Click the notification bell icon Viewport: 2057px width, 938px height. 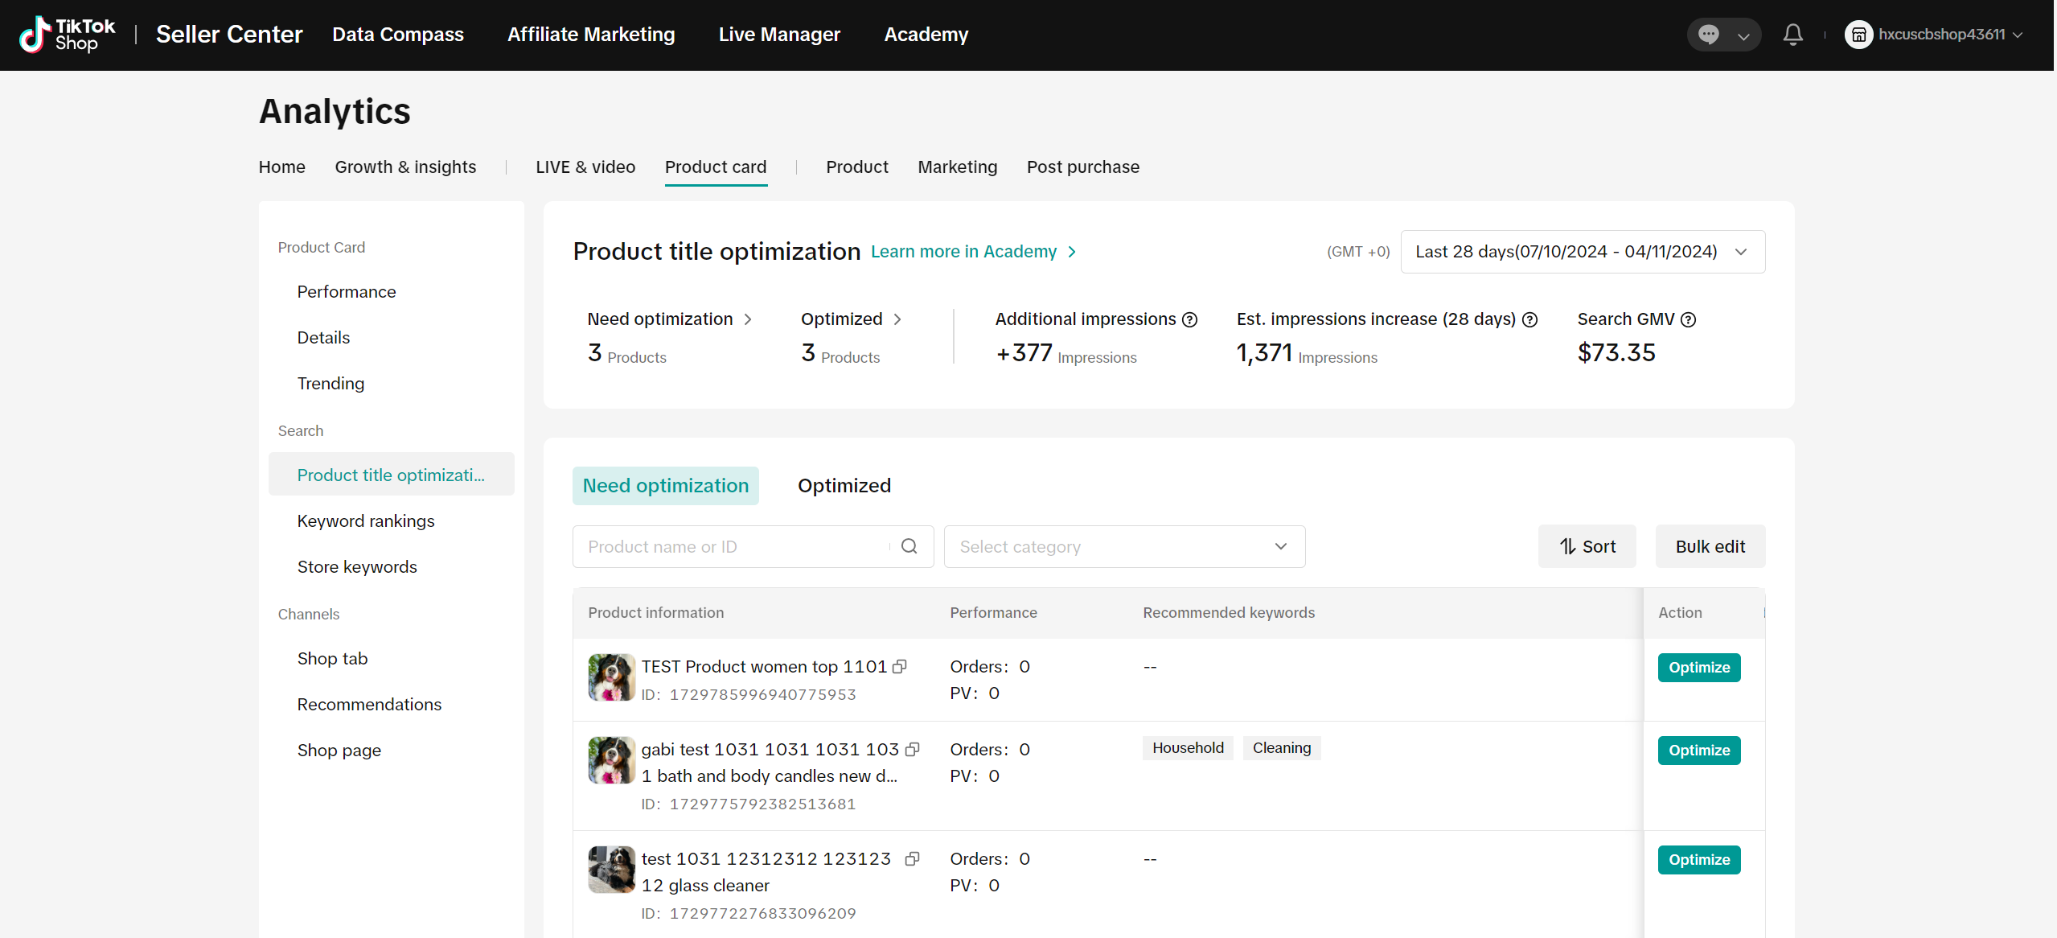coord(1792,35)
